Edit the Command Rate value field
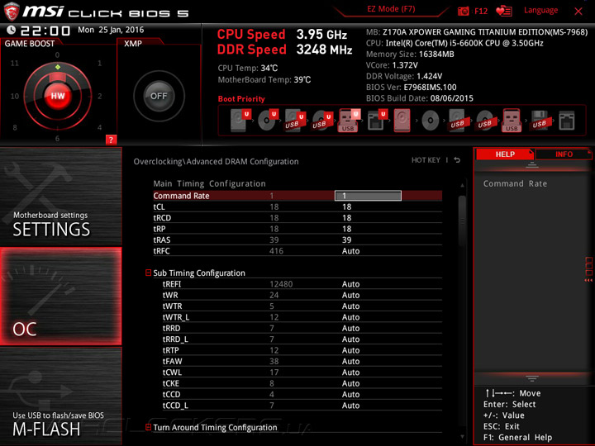 pos(368,196)
